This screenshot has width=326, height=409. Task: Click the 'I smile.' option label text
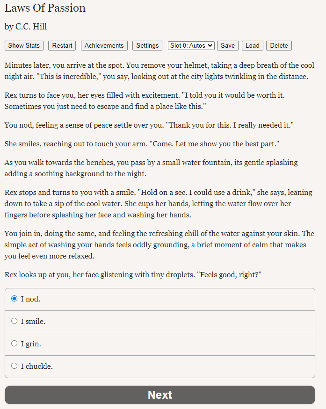click(x=33, y=322)
